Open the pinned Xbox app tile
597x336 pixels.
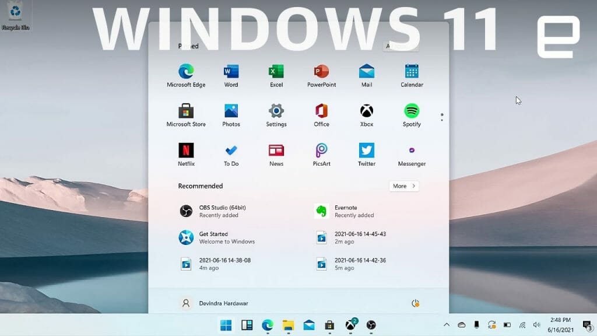point(366,115)
